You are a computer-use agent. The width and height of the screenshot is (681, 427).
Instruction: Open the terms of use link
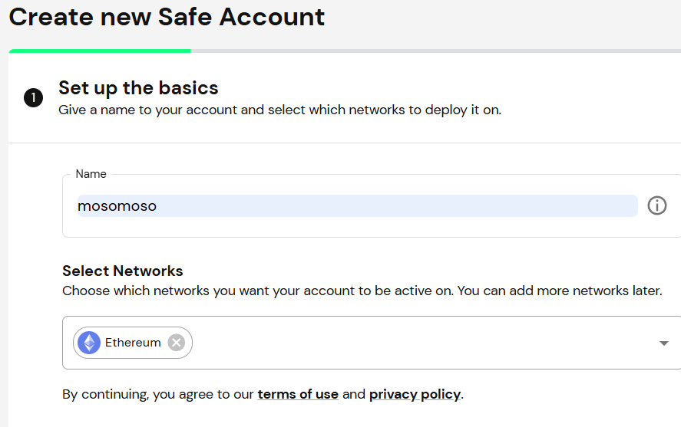click(298, 394)
